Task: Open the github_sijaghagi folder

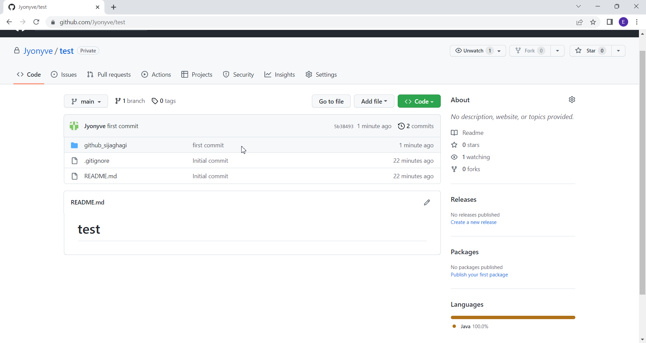Action: (106, 145)
